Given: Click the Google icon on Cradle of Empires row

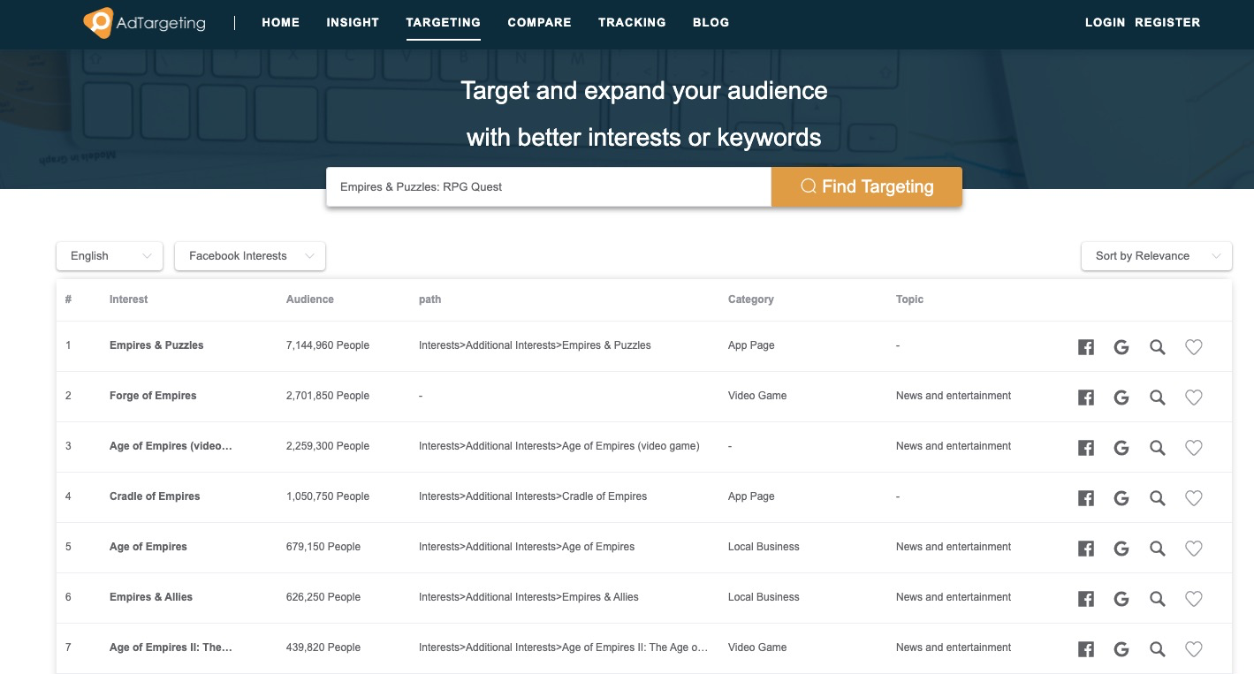Looking at the screenshot, I should pos(1121,497).
